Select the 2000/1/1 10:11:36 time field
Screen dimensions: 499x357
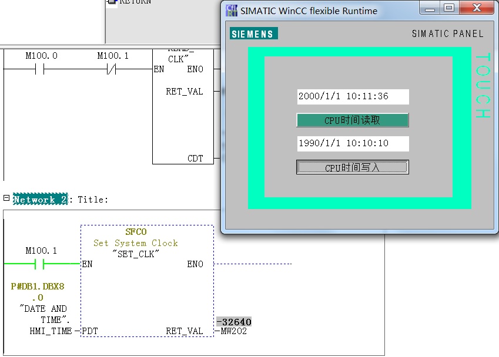353,96
